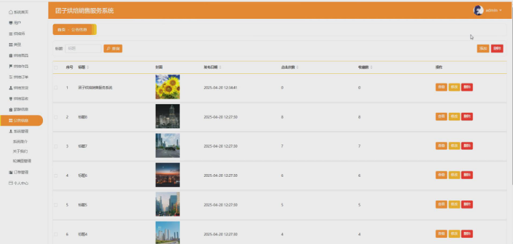The image size is (513, 244).
Task: Click the 订单管理 sidebar icon
Action: (11, 172)
